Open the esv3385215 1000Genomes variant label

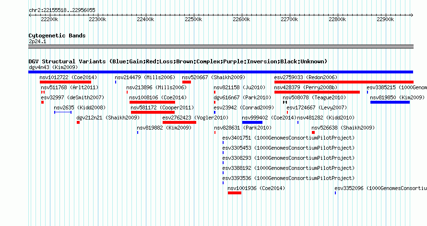click(x=396, y=87)
